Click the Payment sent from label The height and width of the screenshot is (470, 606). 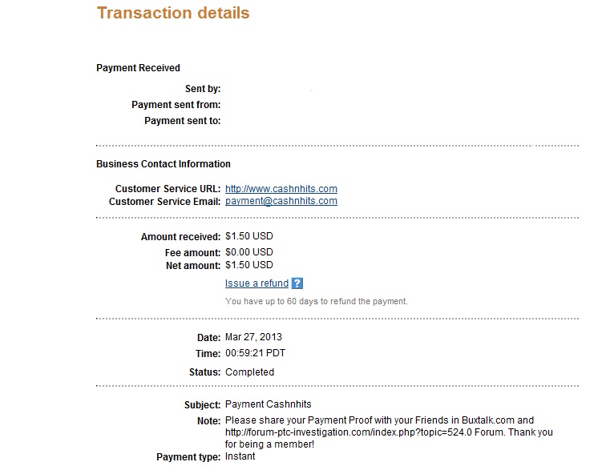point(176,105)
